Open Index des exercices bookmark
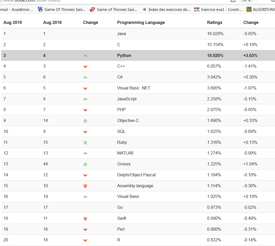The image size is (275, 246). point(166,9)
